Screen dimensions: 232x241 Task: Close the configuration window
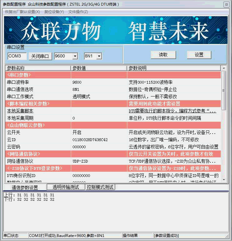[226, 4]
